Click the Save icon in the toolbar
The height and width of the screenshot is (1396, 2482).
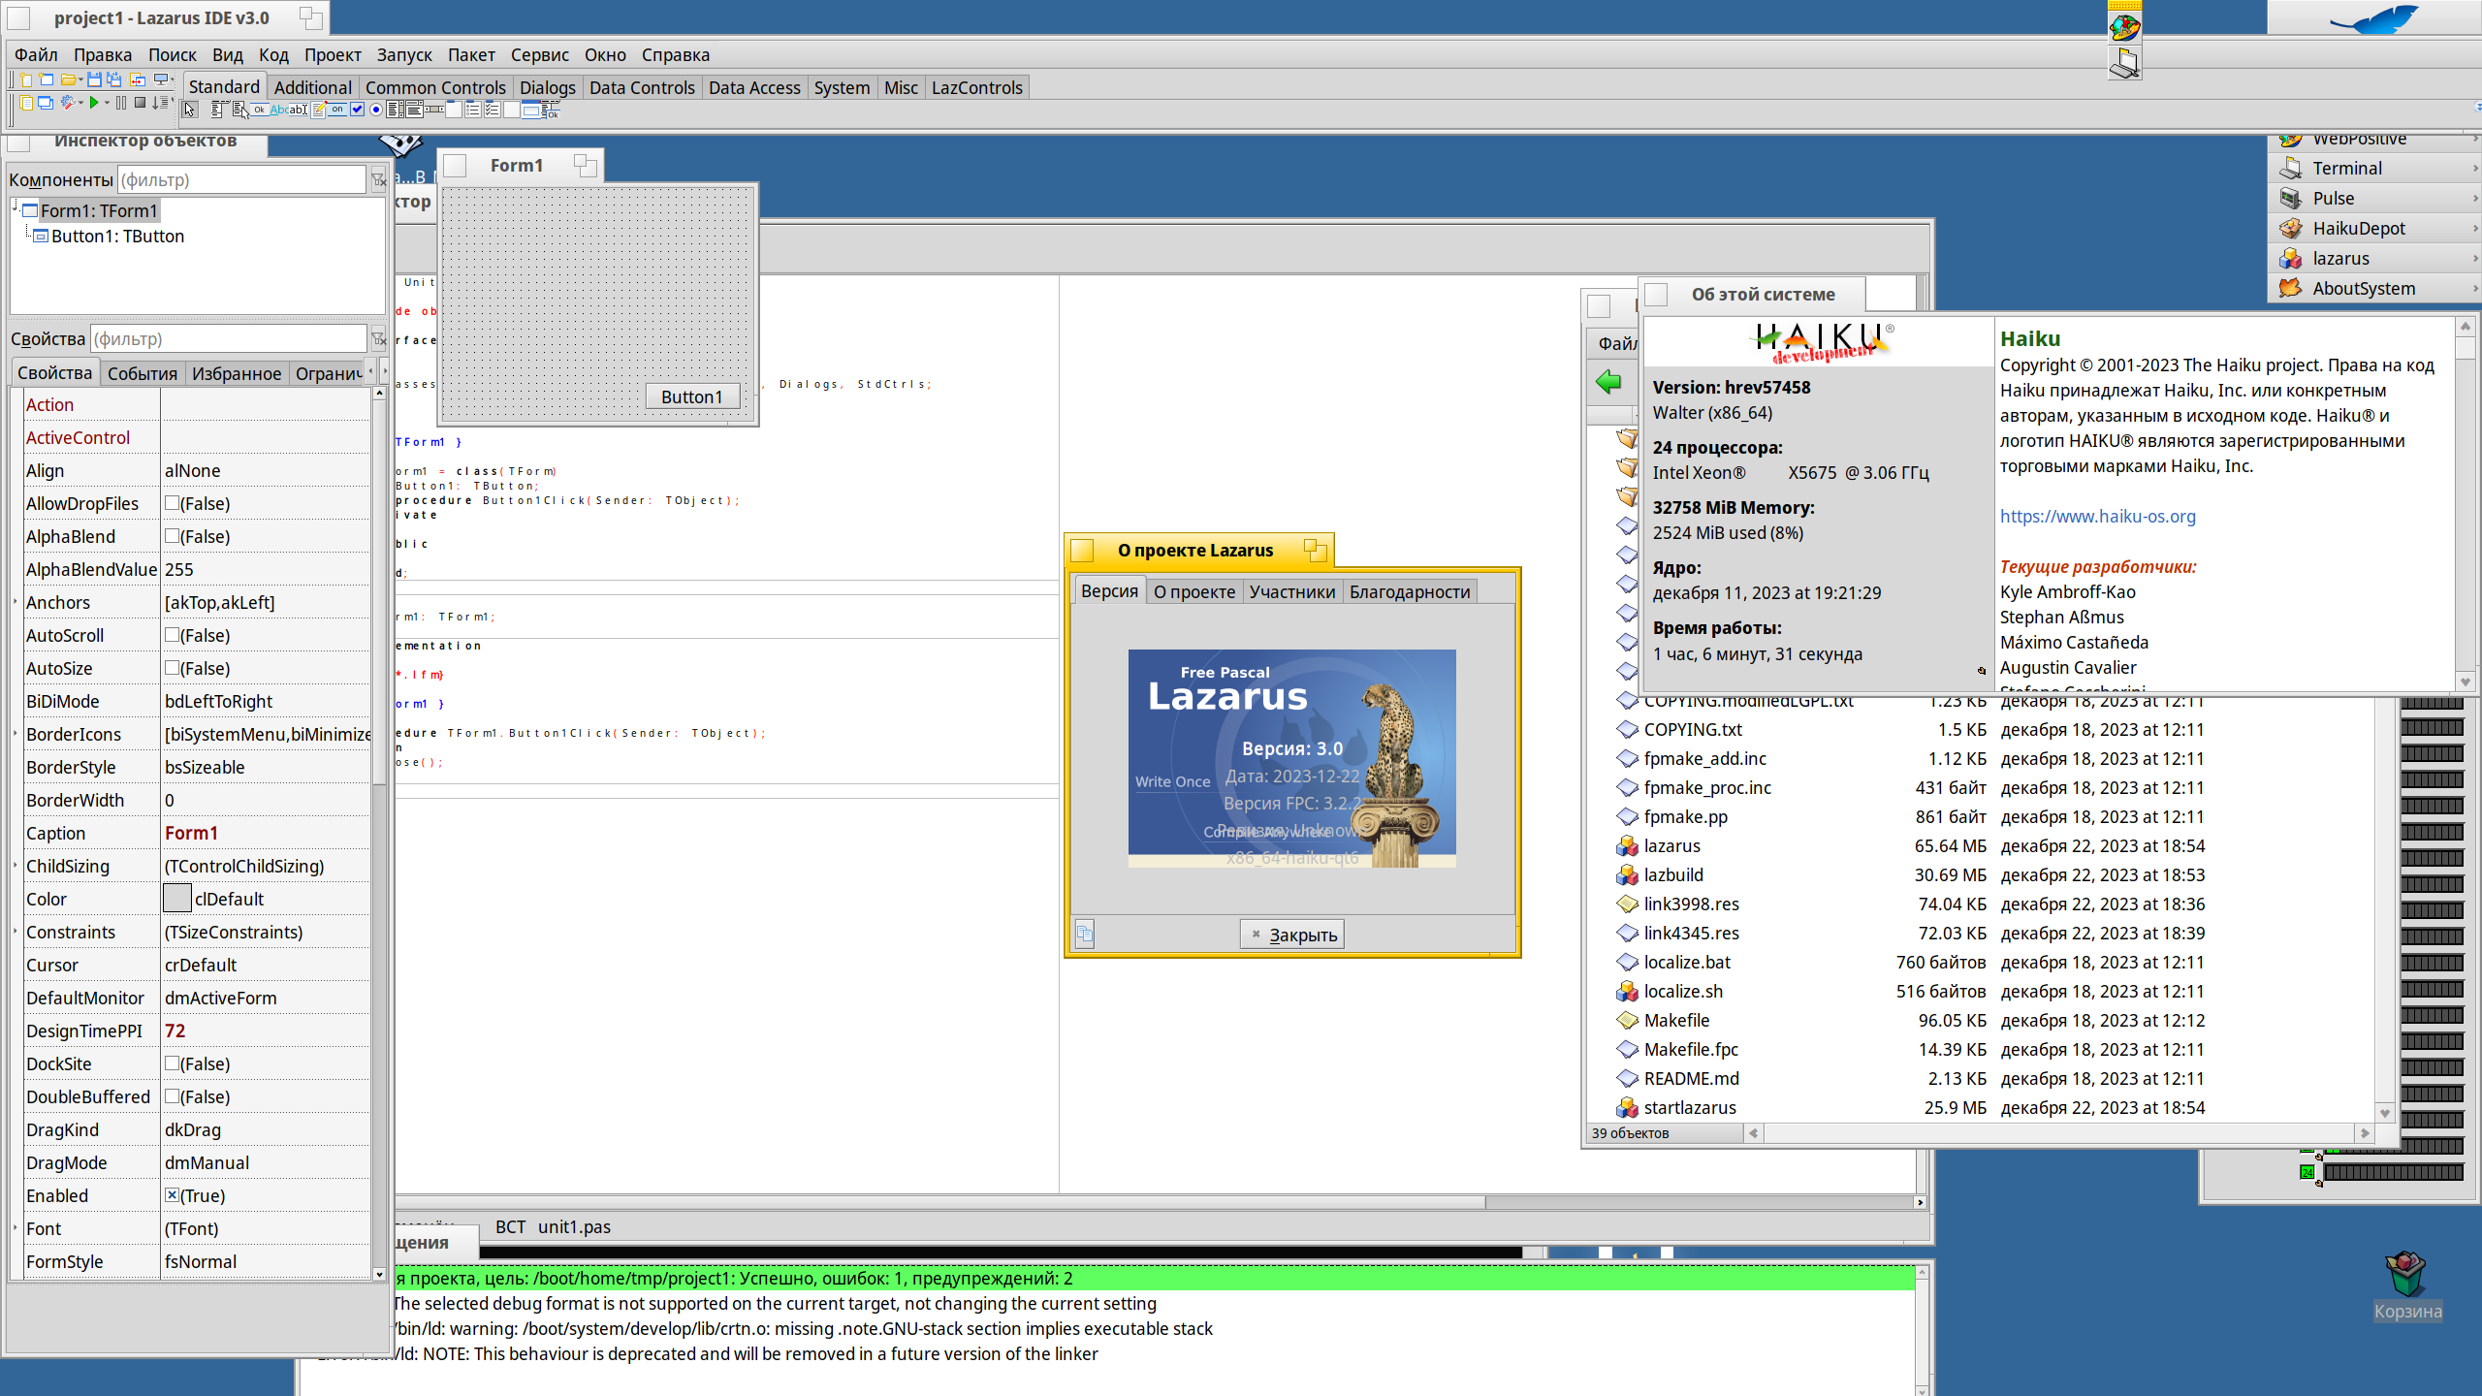(94, 79)
